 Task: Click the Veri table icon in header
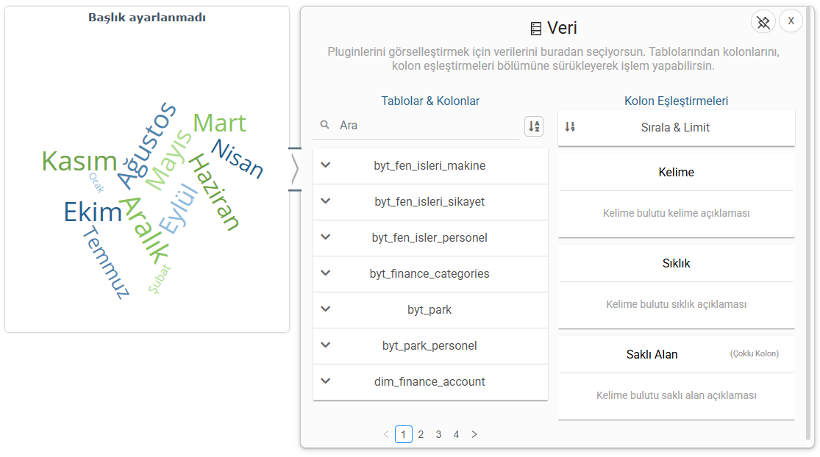[536, 29]
